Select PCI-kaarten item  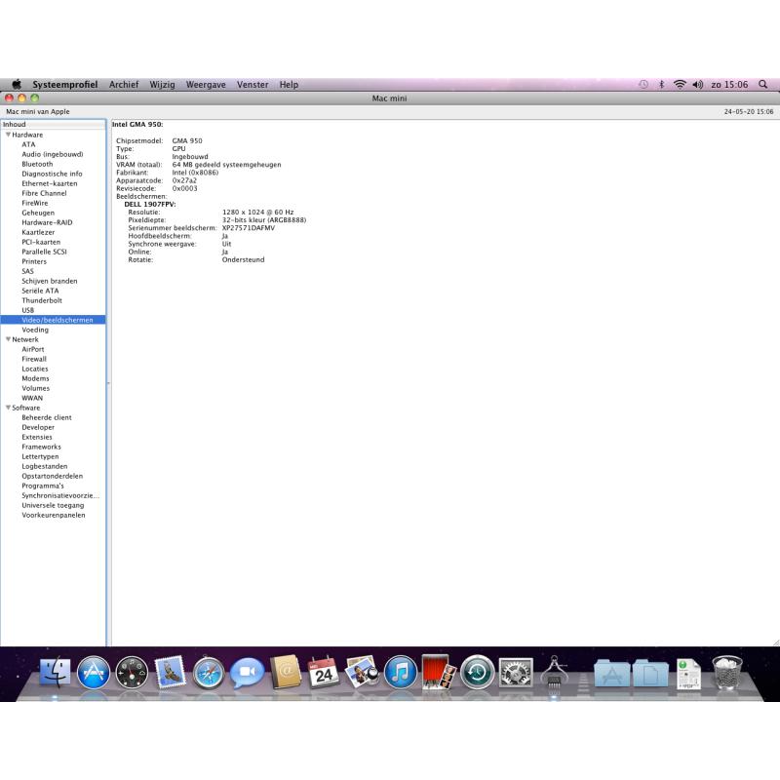coord(41,242)
